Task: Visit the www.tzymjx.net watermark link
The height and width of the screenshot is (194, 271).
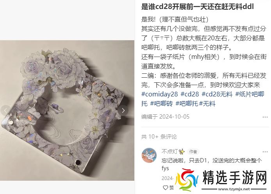Action: pos(234,189)
